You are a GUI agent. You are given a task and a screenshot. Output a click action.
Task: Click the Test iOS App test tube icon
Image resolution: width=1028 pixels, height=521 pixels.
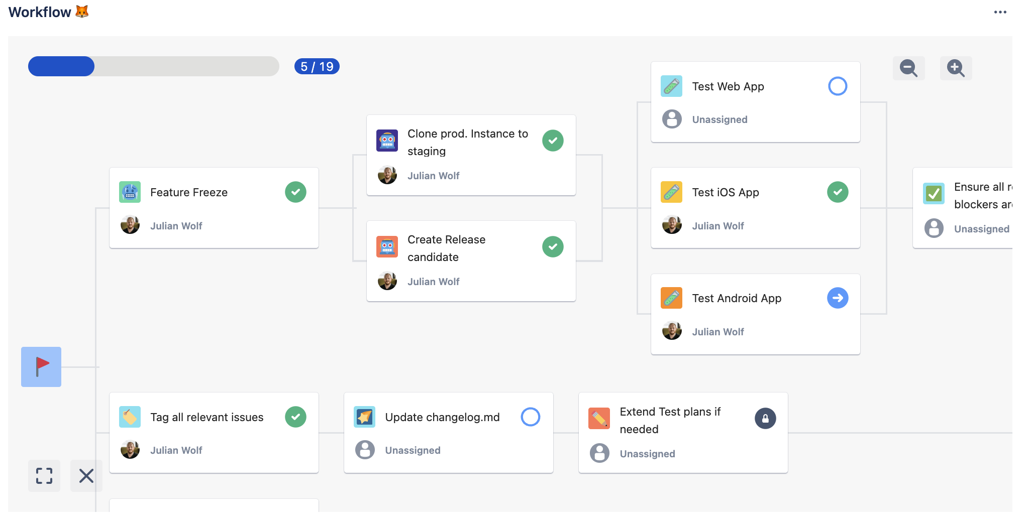(x=671, y=192)
